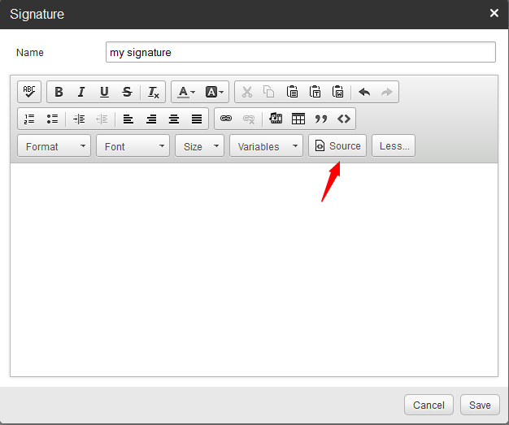Screen dimensions: 509x425
Task: Click the insert link icon
Action: point(226,119)
